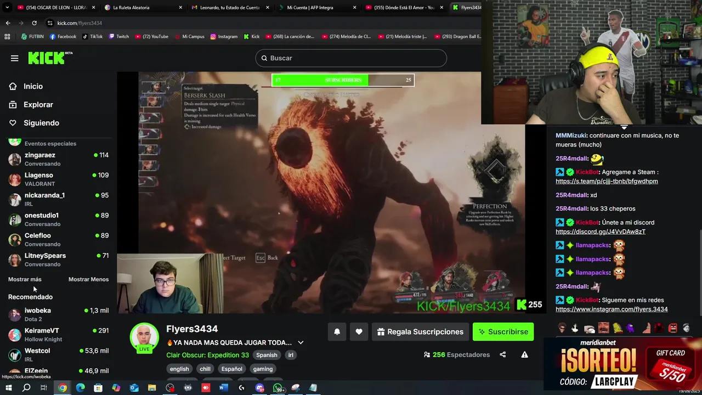Viewport: 702px width, 395px height.
Task: Open the TikTok bookmark
Action: pos(92,37)
